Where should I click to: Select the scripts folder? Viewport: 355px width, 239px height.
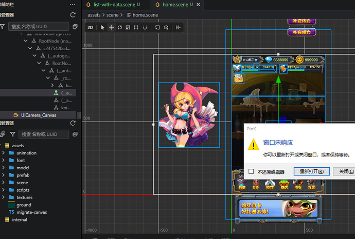pyautogui.click(x=23, y=190)
